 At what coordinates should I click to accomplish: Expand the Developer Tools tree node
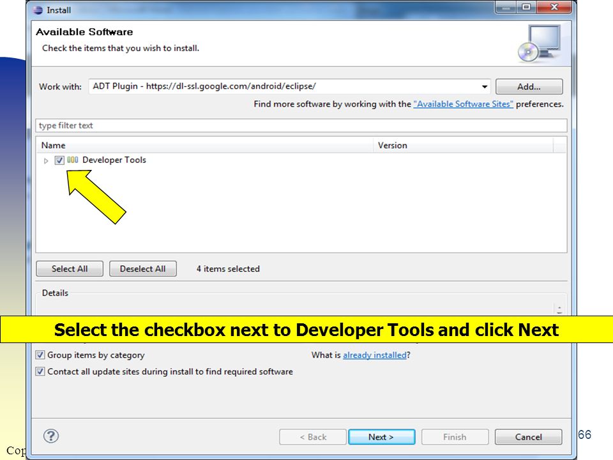46,160
